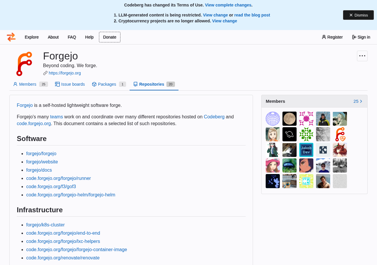The height and width of the screenshot is (265, 377).
Task: Click the Forgejo organization avatar
Action: pos(24,64)
